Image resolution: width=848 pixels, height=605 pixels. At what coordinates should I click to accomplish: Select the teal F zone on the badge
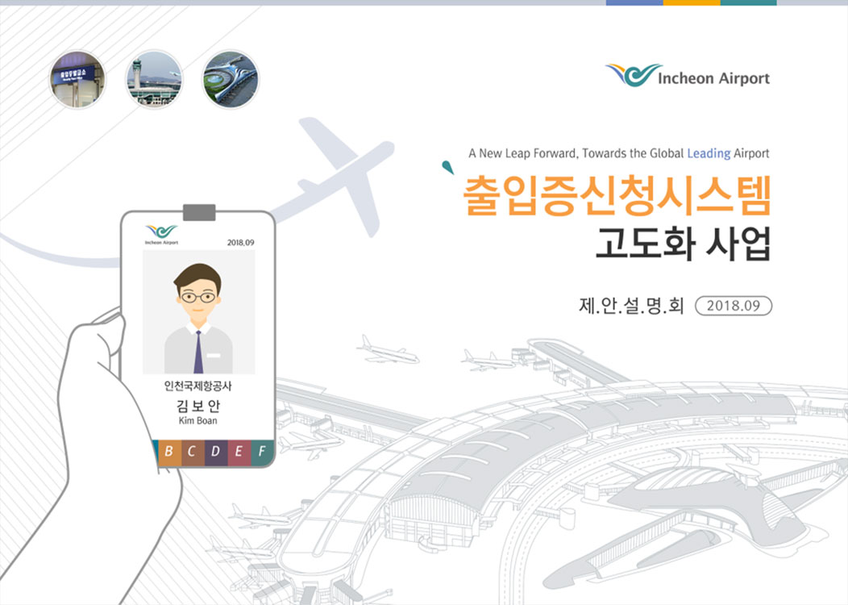(262, 451)
